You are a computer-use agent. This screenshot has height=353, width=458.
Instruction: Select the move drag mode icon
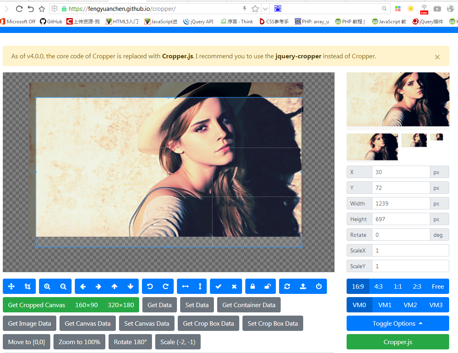pos(11,286)
